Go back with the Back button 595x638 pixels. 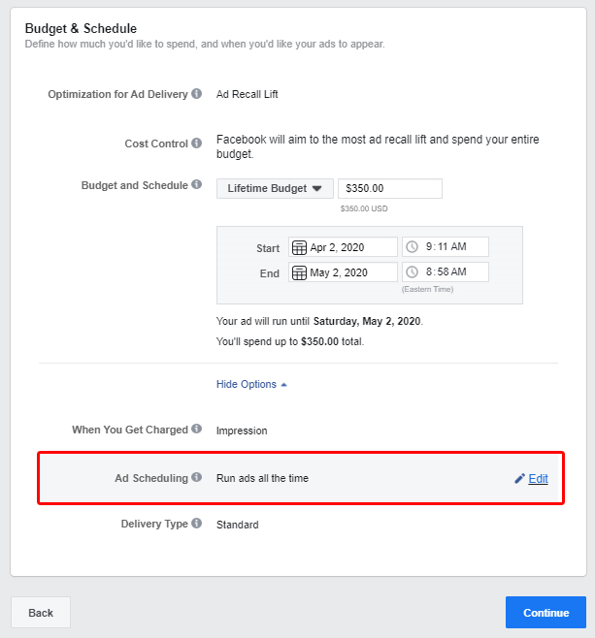[41, 613]
